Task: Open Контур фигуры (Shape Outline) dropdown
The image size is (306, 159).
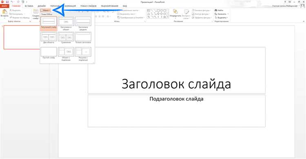Action: pyautogui.click(x=201, y=14)
